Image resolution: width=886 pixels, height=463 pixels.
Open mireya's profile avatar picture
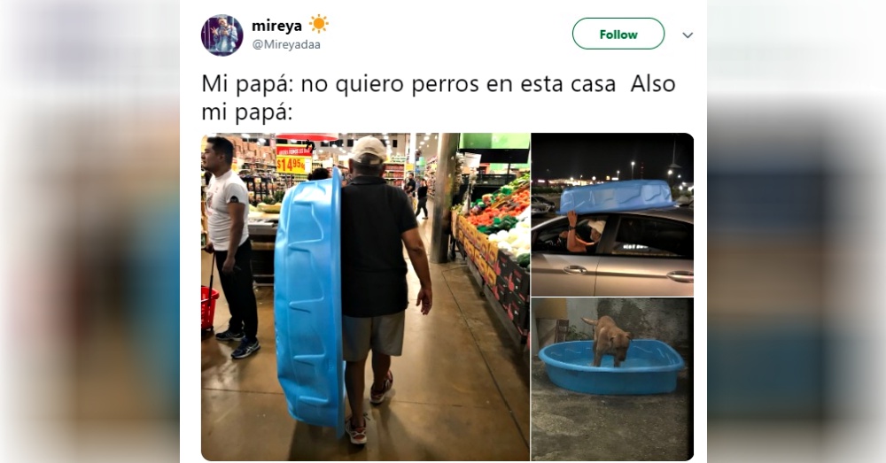pyautogui.click(x=222, y=35)
